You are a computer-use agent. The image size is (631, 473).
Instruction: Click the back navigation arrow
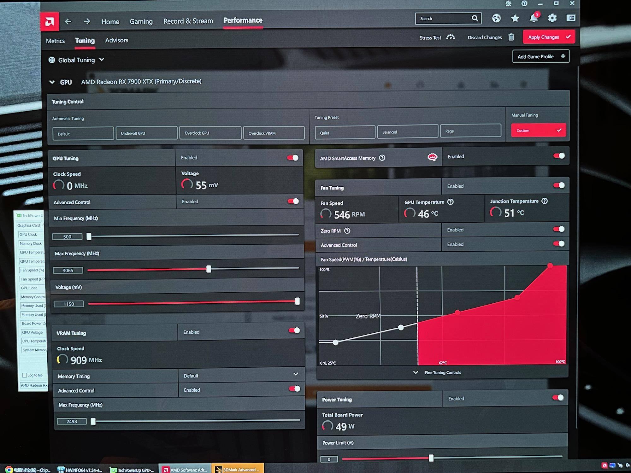[x=68, y=21]
